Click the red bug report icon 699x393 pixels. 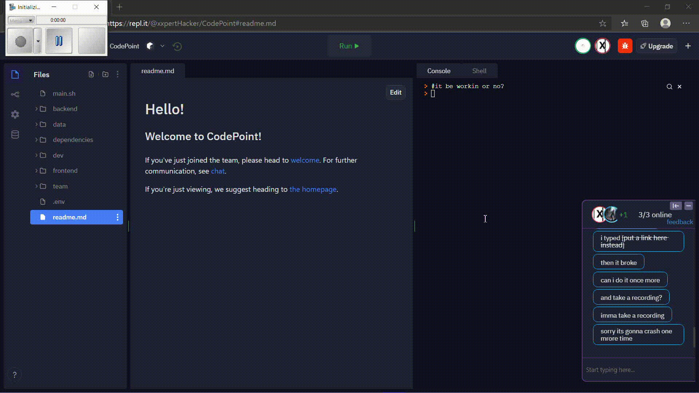(x=625, y=46)
